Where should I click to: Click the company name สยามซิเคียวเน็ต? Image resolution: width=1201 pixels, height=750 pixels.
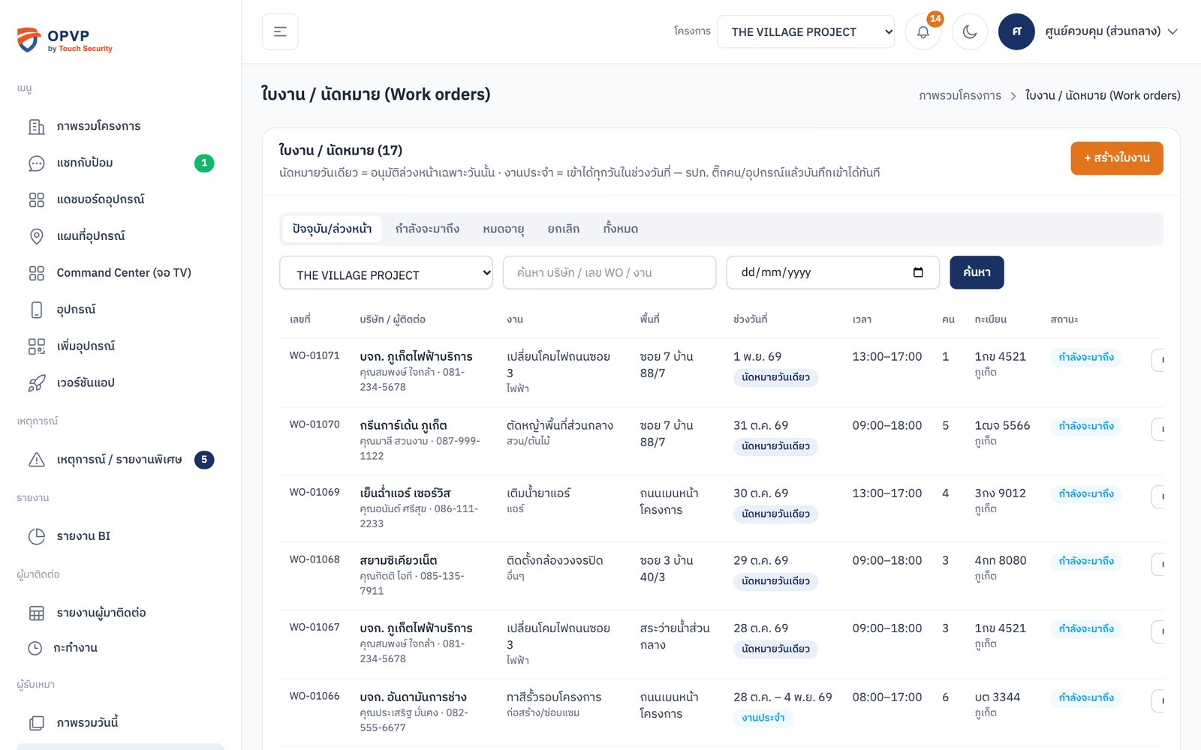(398, 560)
